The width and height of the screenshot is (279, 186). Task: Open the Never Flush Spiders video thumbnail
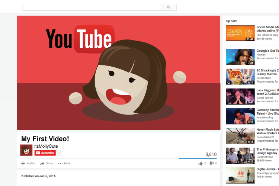(240, 136)
